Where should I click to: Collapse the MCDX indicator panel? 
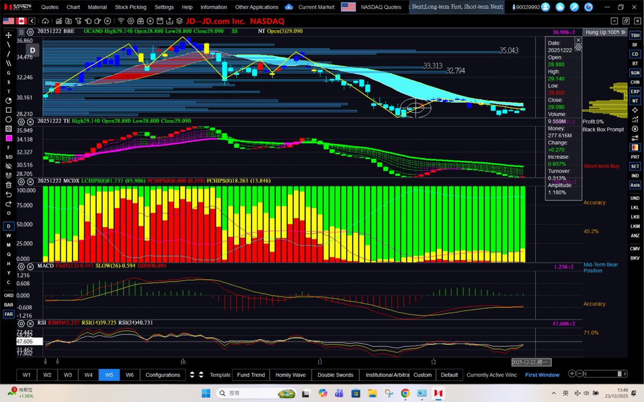click(29, 181)
